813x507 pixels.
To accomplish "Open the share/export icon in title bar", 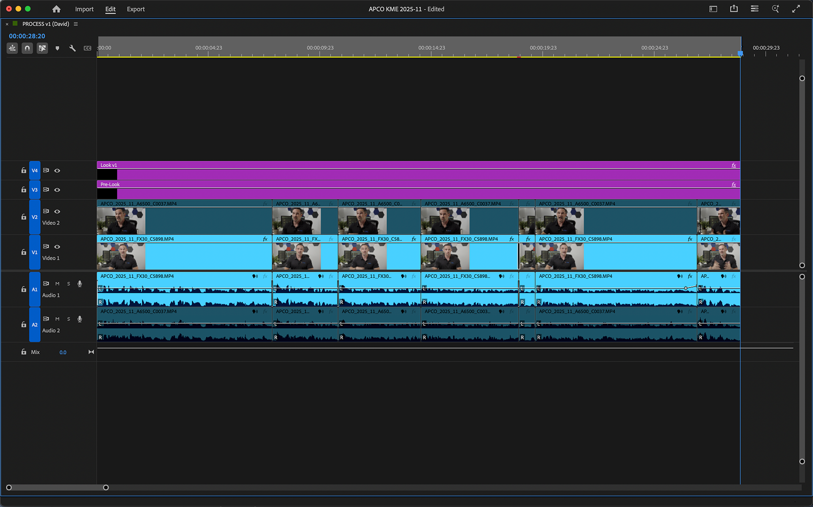I will pyautogui.click(x=734, y=8).
